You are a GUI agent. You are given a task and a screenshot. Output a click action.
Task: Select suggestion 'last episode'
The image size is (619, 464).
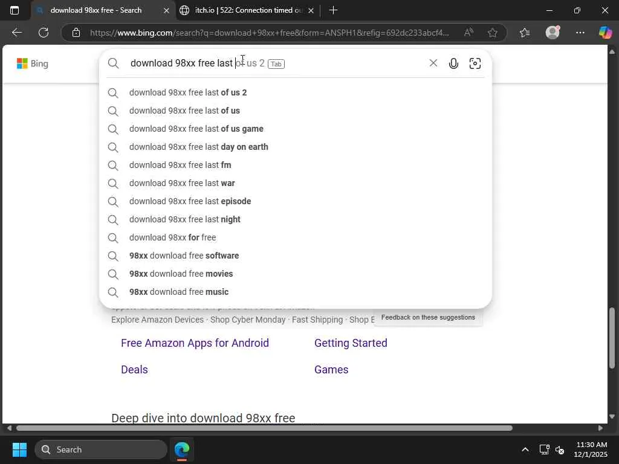coord(295,201)
